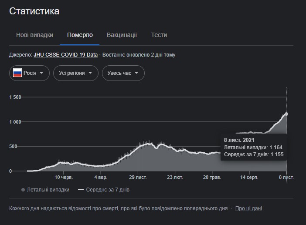This screenshot has width=306, height=225.
Task: Click the Russia flag icon
Action: tap(17, 73)
